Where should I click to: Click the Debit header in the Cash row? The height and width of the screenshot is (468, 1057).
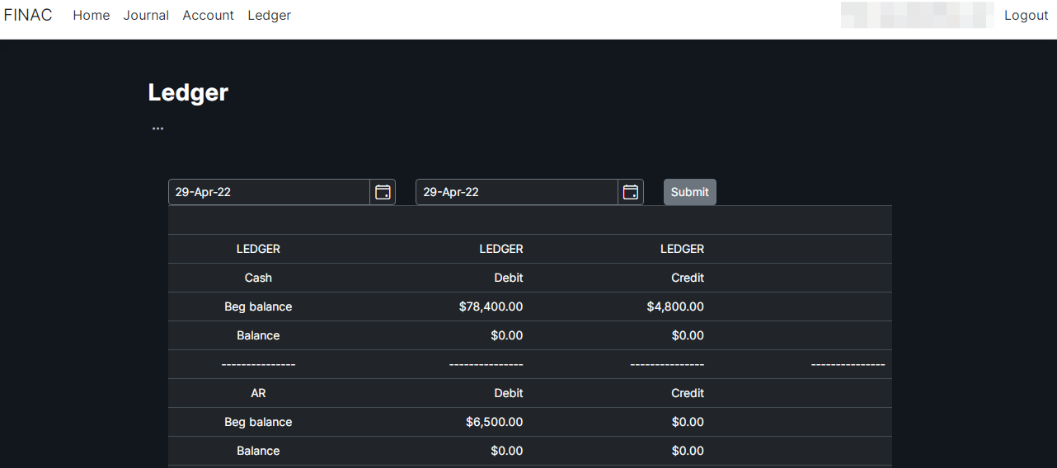[508, 278]
